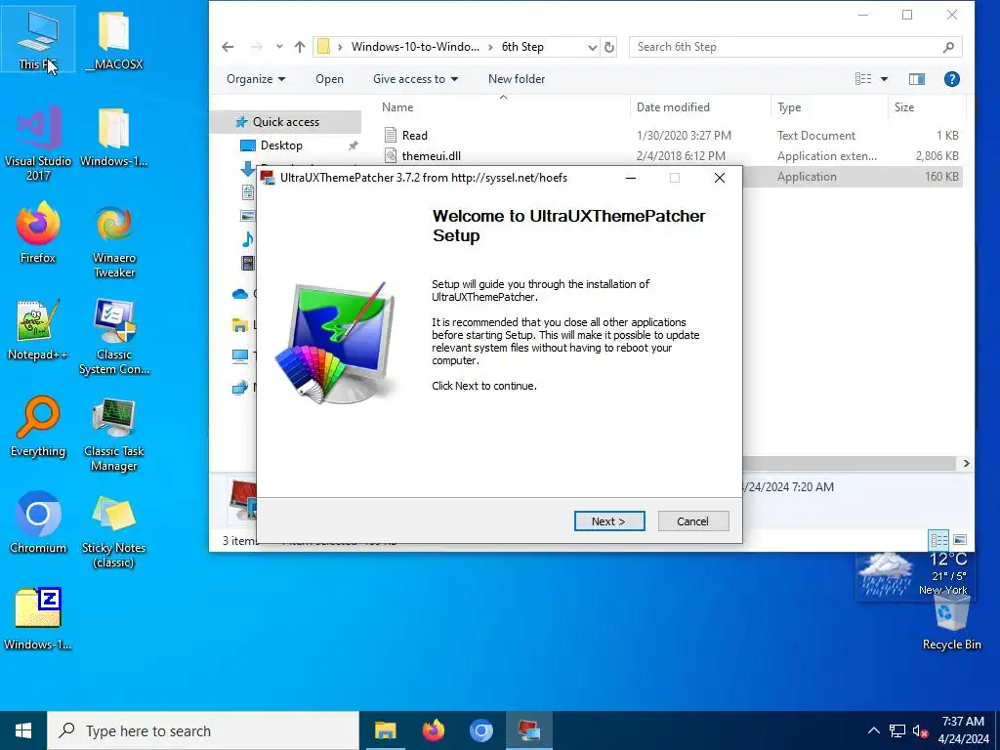Viewport: 1000px width, 750px height.
Task: Open Winaero Tweaker desktop shortcut
Action: (114, 241)
